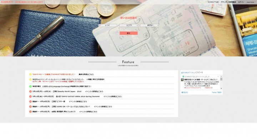Click the red 探す search button
Viewport: 257px width, 139px height.
128,33
